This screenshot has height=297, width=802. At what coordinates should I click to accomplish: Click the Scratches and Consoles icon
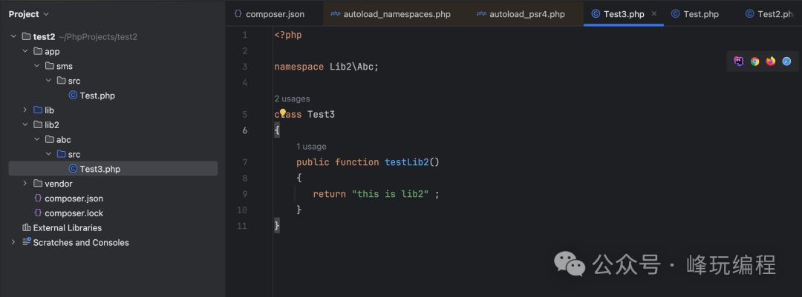pos(27,242)
